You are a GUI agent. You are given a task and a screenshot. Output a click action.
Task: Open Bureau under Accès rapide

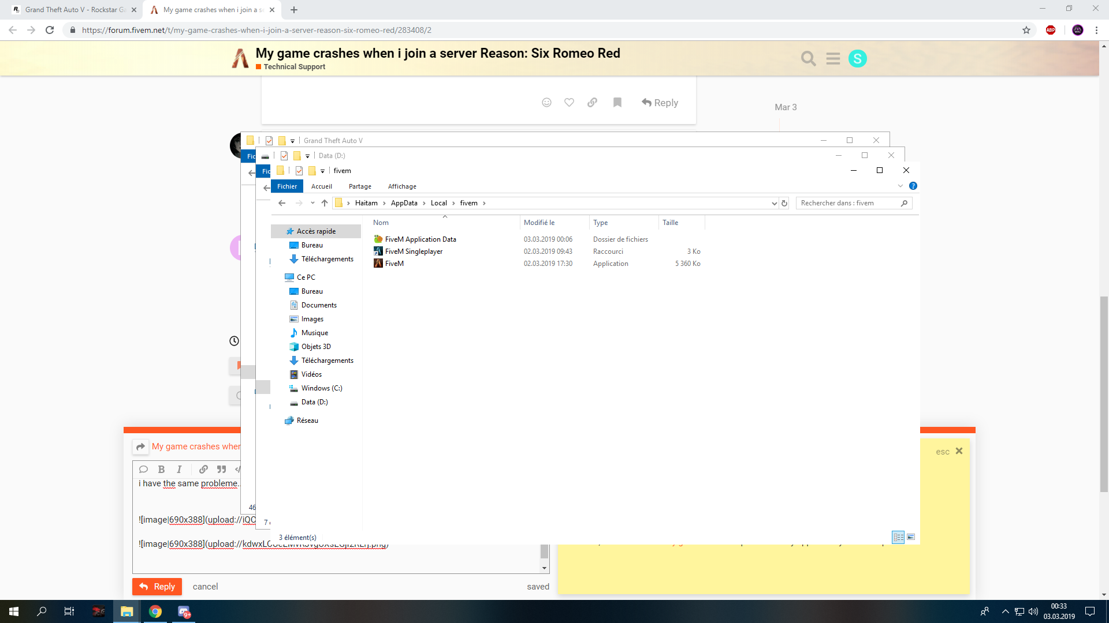click(x=312, y=245)
